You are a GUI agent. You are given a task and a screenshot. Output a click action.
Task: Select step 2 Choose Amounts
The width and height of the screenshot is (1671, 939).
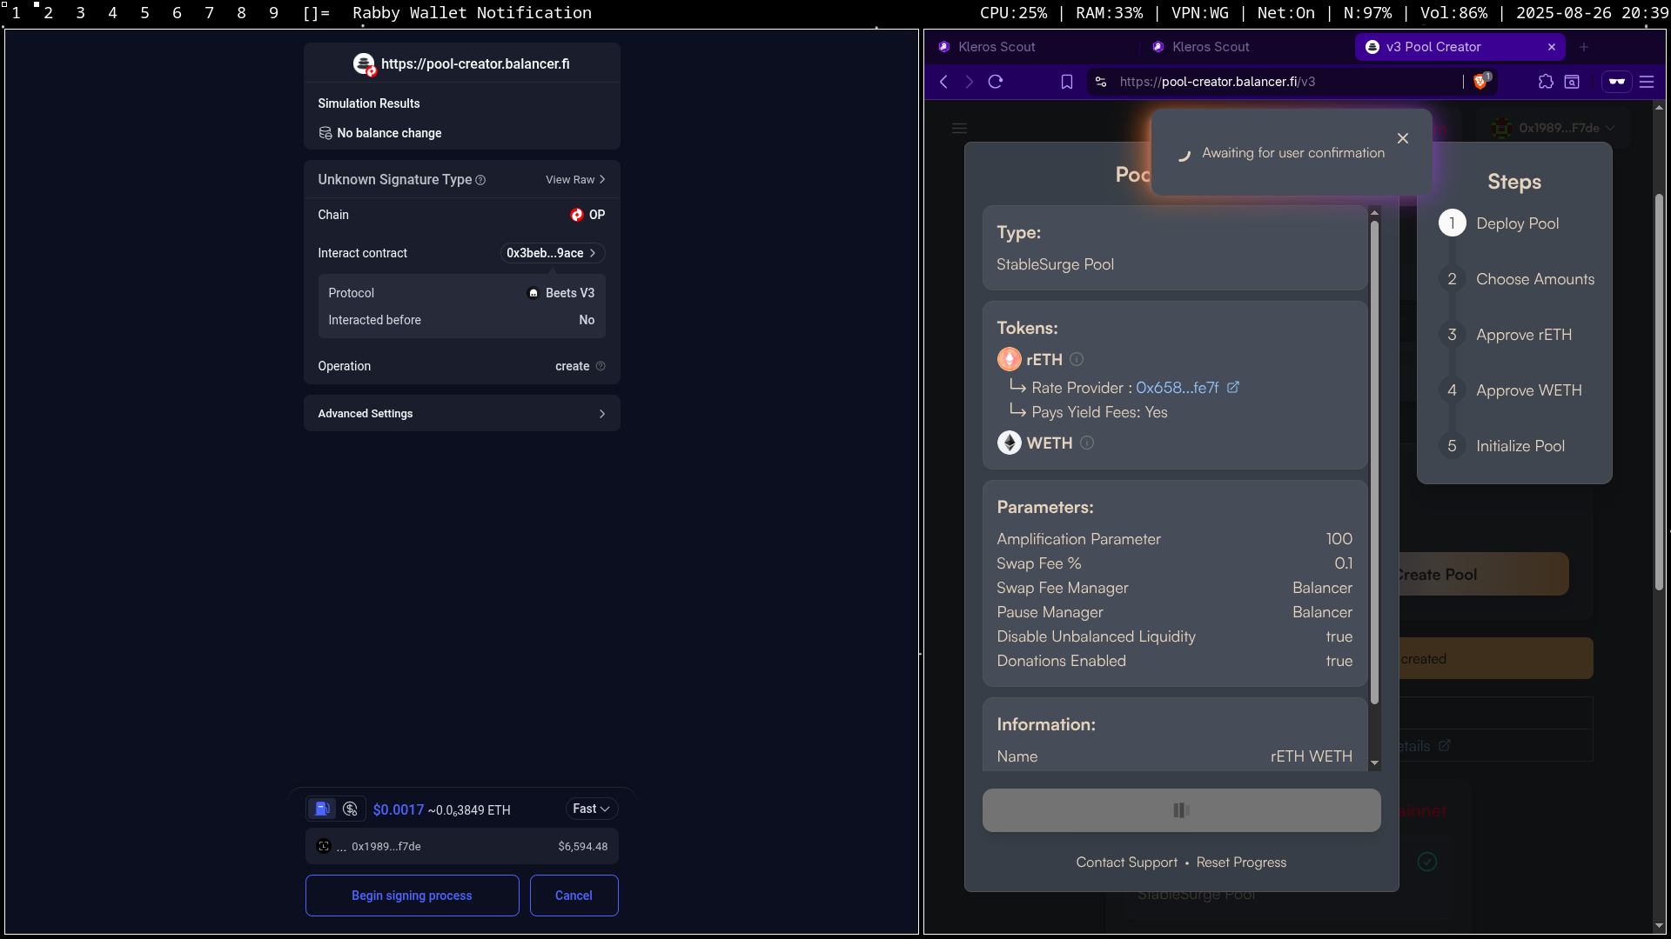click(x=1516, y=279)
